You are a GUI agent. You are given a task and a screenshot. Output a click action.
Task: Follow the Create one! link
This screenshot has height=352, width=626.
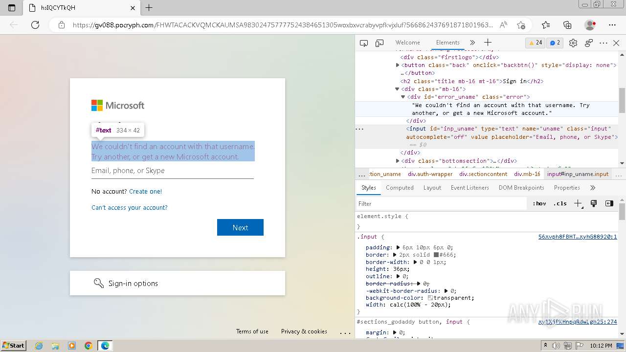pyautogui.click(x=145, y=192)
